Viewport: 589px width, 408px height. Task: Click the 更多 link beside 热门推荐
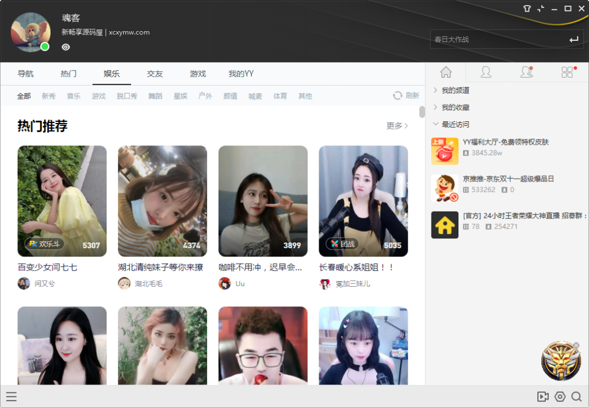[394, 126]
